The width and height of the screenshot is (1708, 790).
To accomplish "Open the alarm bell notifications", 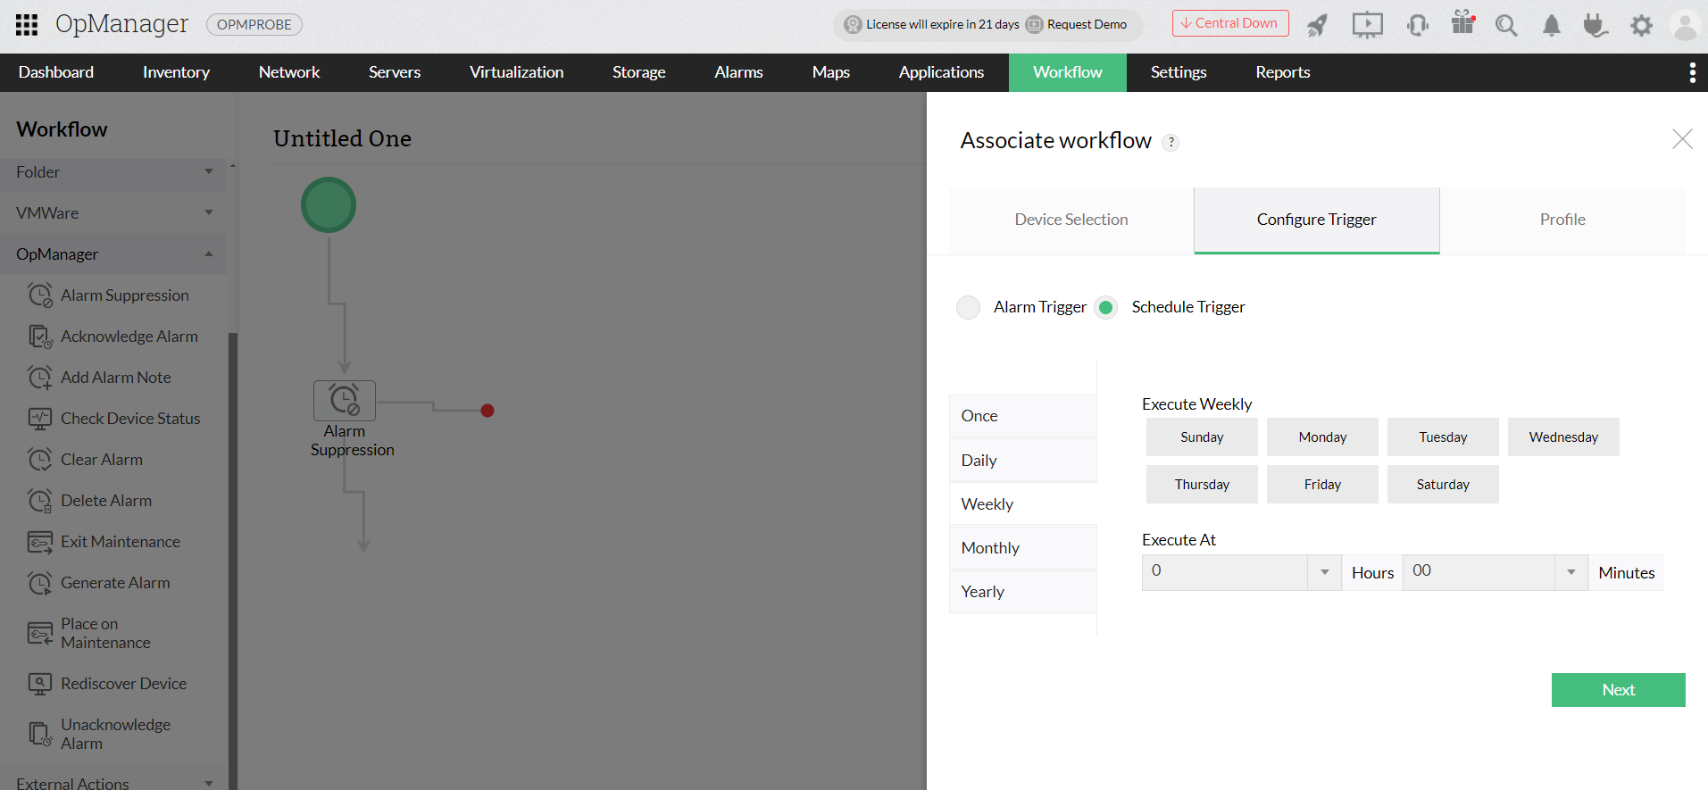I will 1552,25.
